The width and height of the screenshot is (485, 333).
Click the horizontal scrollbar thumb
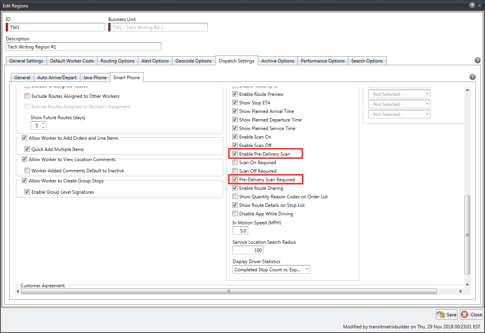[x=229, y=291]
